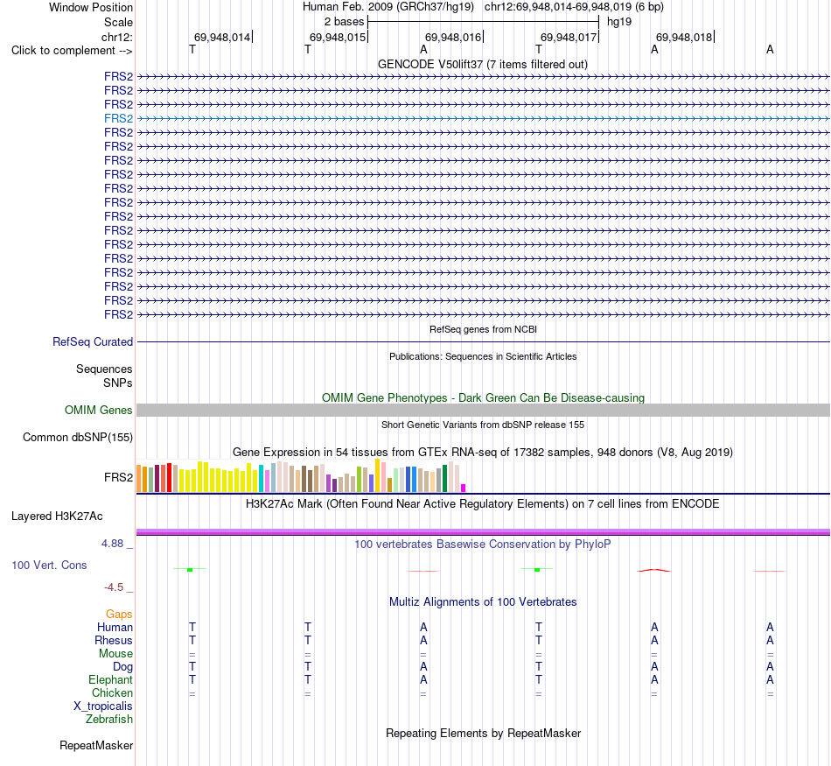831x766 pixels.
Task: Click the SNPs track label
Action: (x=118, y=383)
